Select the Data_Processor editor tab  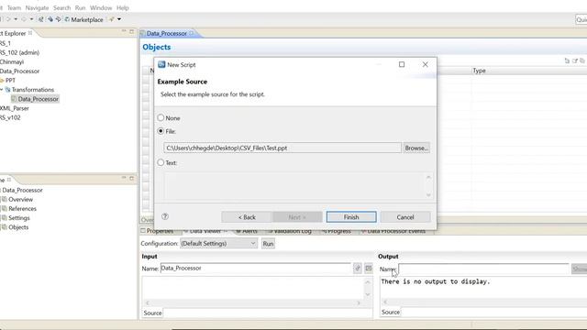click(166, 33)
